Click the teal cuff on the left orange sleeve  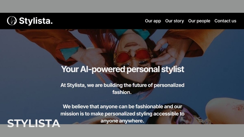pos(70,53)
